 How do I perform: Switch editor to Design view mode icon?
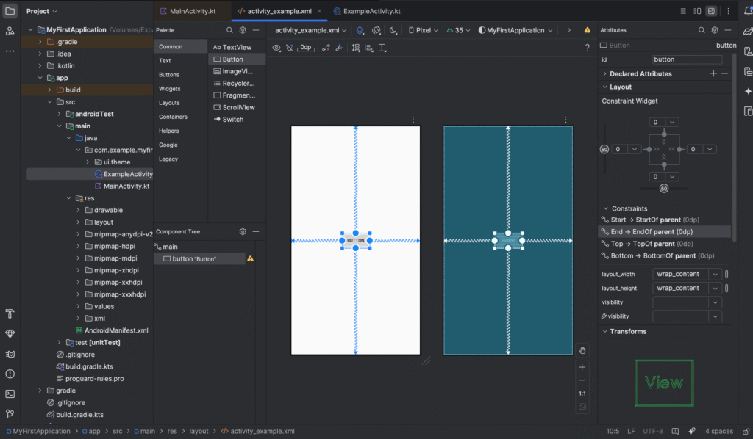click(711, 11)
